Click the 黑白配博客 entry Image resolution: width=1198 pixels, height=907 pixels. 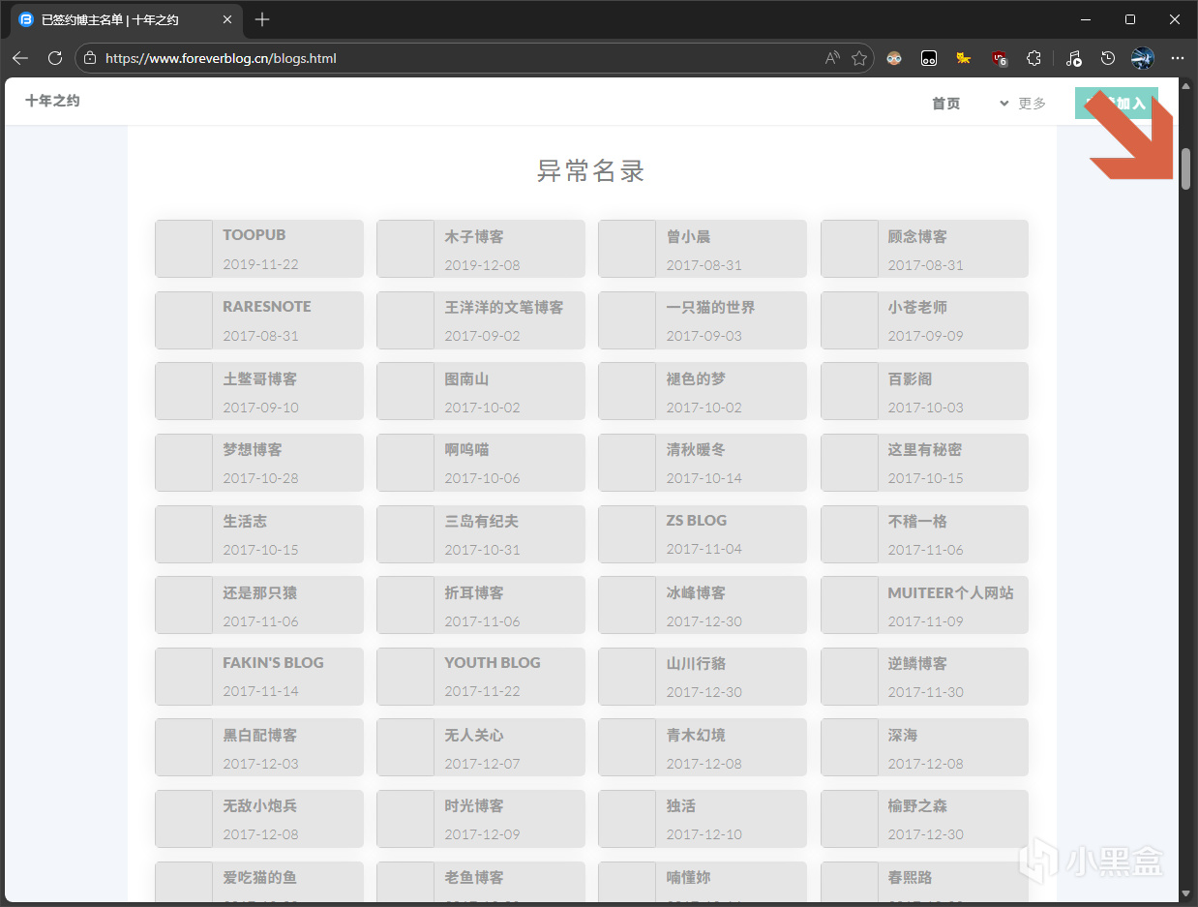click(259, 747)
